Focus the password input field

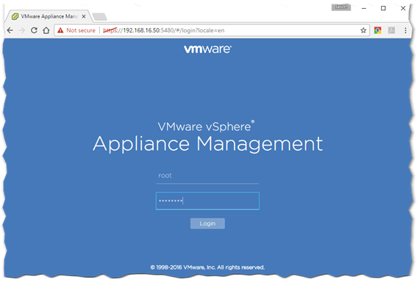coord(207,201)
